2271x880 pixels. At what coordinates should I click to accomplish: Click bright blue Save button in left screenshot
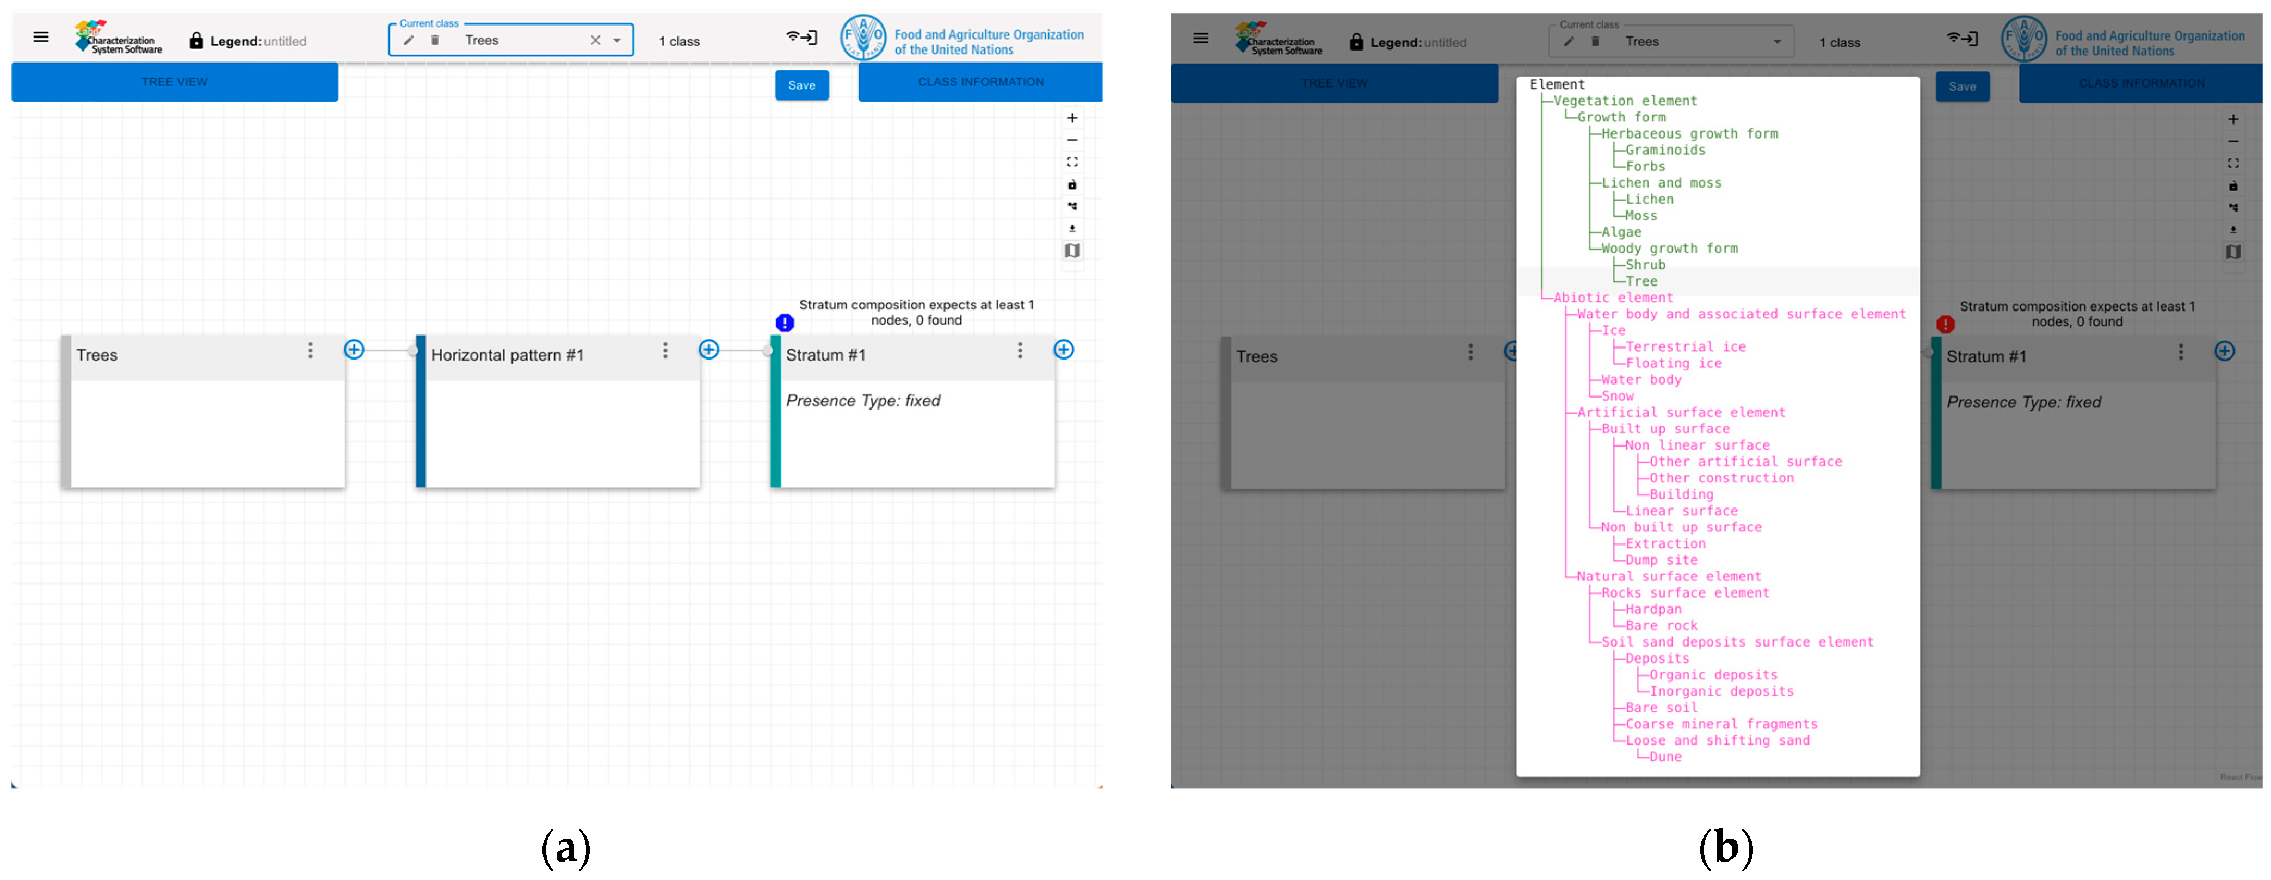coord(801,85)
